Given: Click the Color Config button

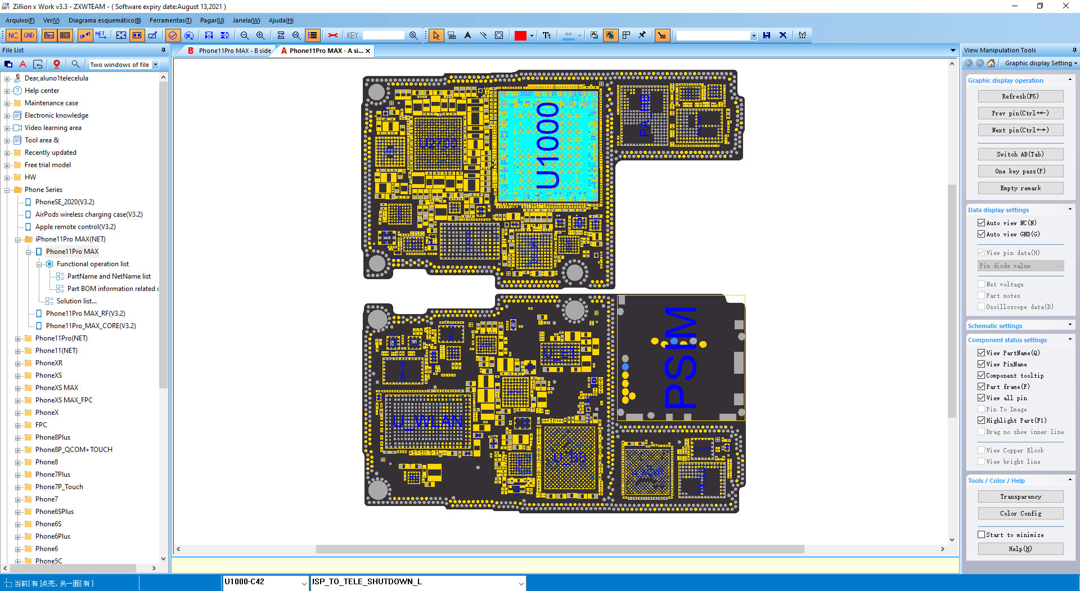Looking at the screenshot, I should (1020, 513).
